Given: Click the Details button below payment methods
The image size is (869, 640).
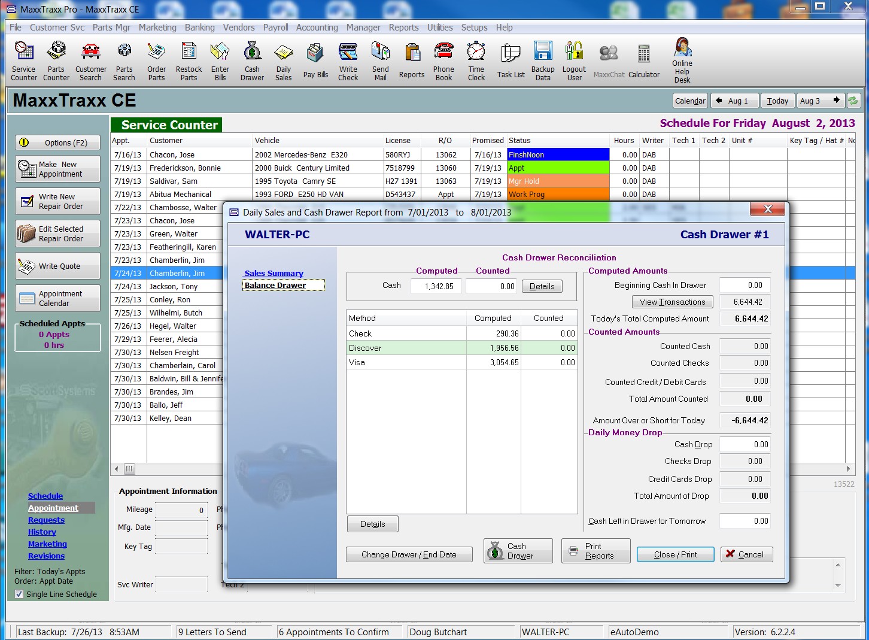Looking at the screenshot, I should pos(373,524).
